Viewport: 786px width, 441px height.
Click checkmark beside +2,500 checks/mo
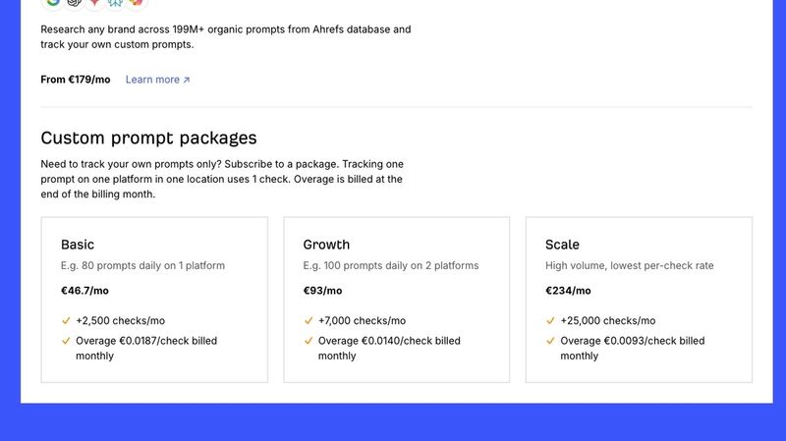66,321
